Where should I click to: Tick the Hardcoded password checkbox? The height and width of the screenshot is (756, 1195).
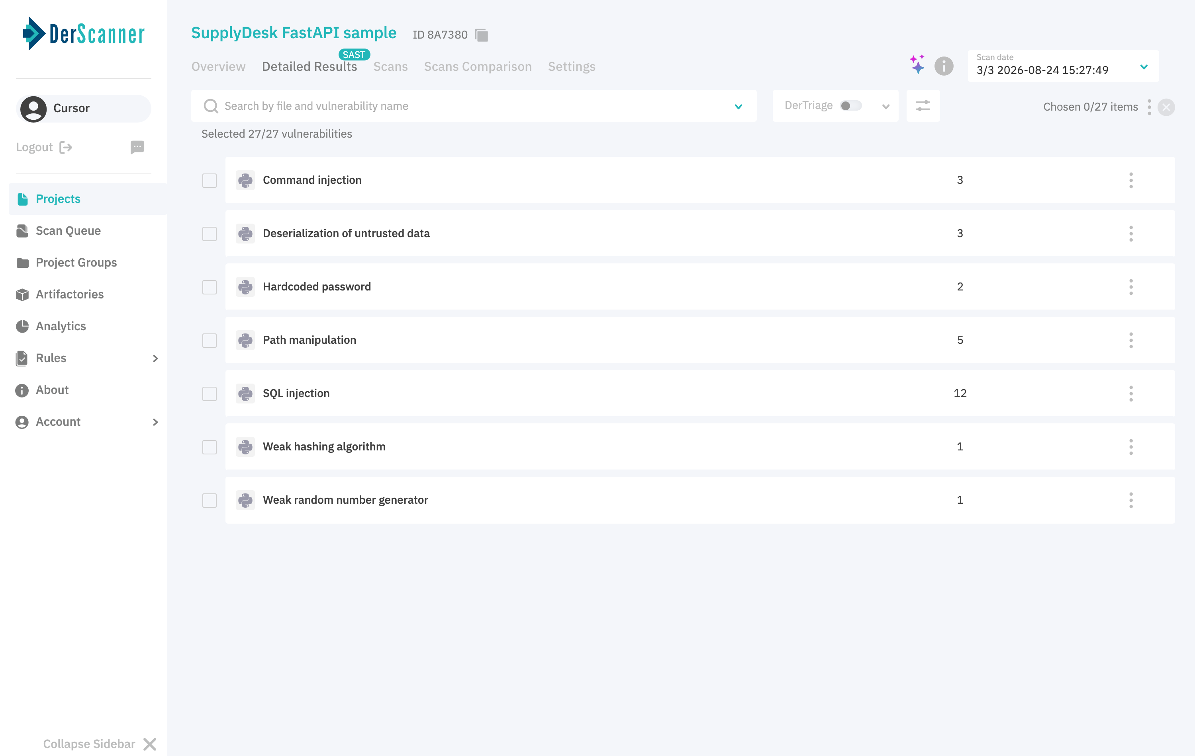210,287
